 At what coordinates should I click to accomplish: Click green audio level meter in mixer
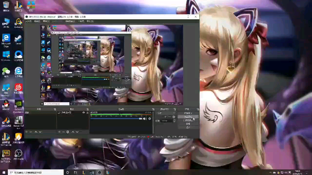point(121,114)
